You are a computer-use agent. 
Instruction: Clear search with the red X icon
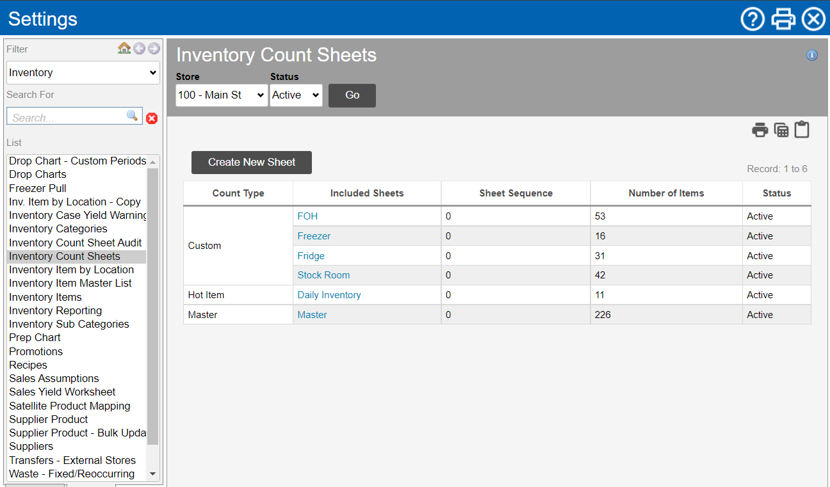pos(152,118)
